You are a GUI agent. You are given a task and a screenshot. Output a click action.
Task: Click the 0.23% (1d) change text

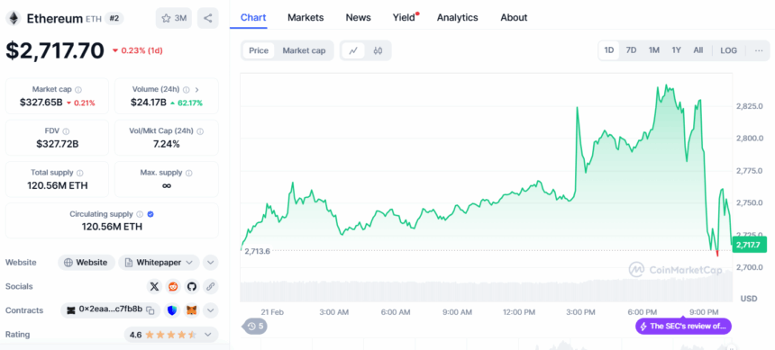point(141,50)
